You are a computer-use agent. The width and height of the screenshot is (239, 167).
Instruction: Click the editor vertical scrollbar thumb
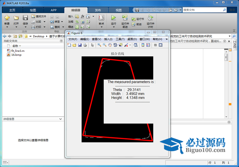click(x=226, y=57)
